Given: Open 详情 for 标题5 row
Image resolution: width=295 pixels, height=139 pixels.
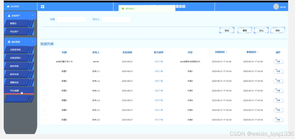Looking at the screenshot, I should click(278, 110).
